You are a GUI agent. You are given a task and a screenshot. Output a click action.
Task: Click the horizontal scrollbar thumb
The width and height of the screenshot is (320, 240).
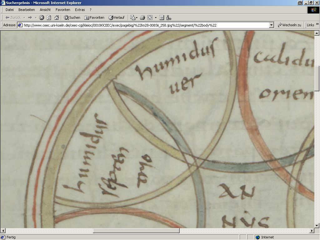tap(136, 231)
